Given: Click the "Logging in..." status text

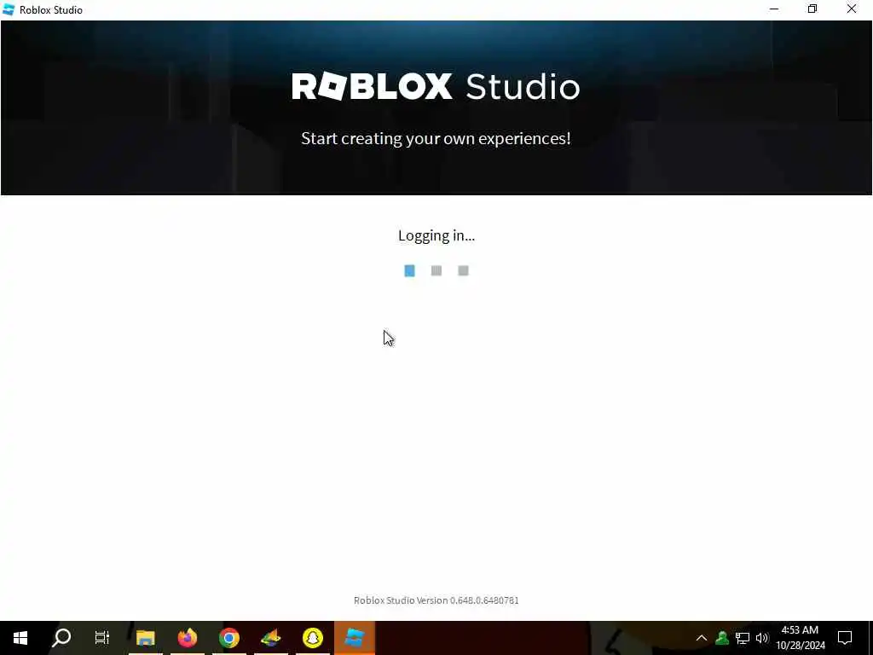Looking at the screenshot, I should tap(436, 235).
